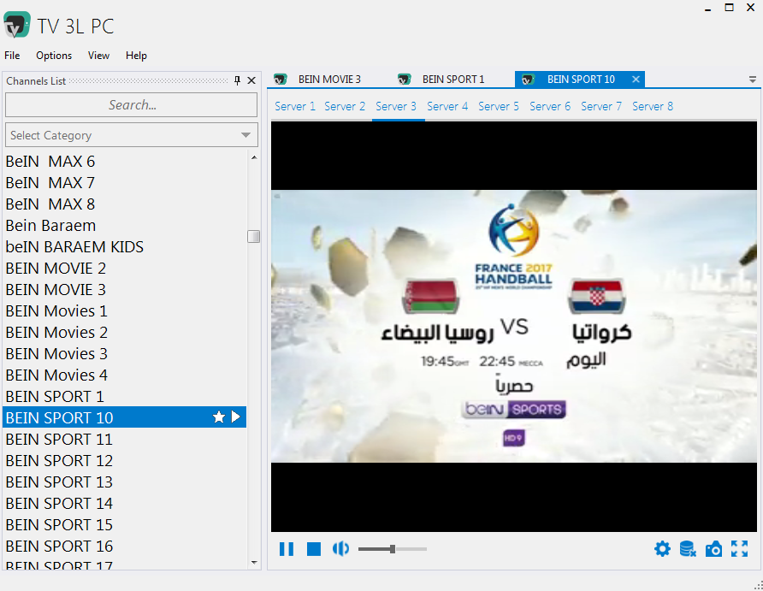This screenshot has height=591, width=763.
Task: Focus the channel Search field
Action: (132, 105)
